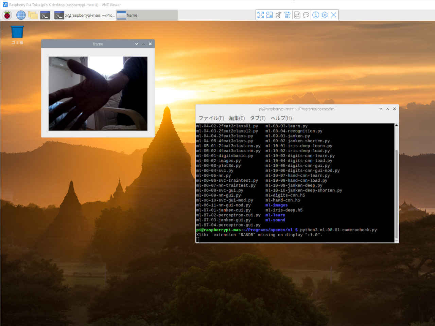Open VNC Viewer properties gear icon
The image size is (435, 326).
[x=325, y=15]
